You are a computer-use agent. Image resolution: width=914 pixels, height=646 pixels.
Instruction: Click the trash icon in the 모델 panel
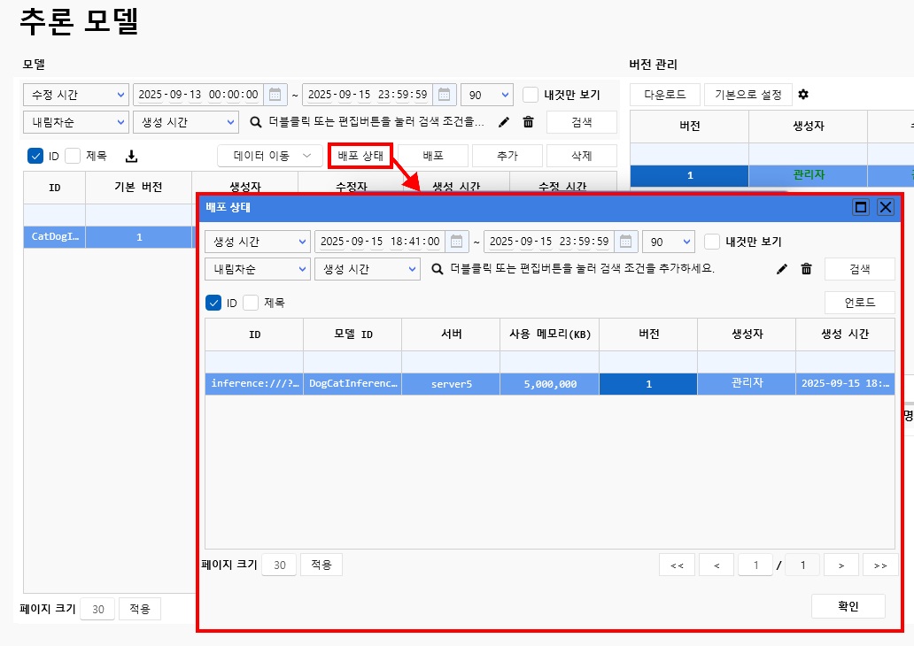pyautogui.click(x=528, y=122)
